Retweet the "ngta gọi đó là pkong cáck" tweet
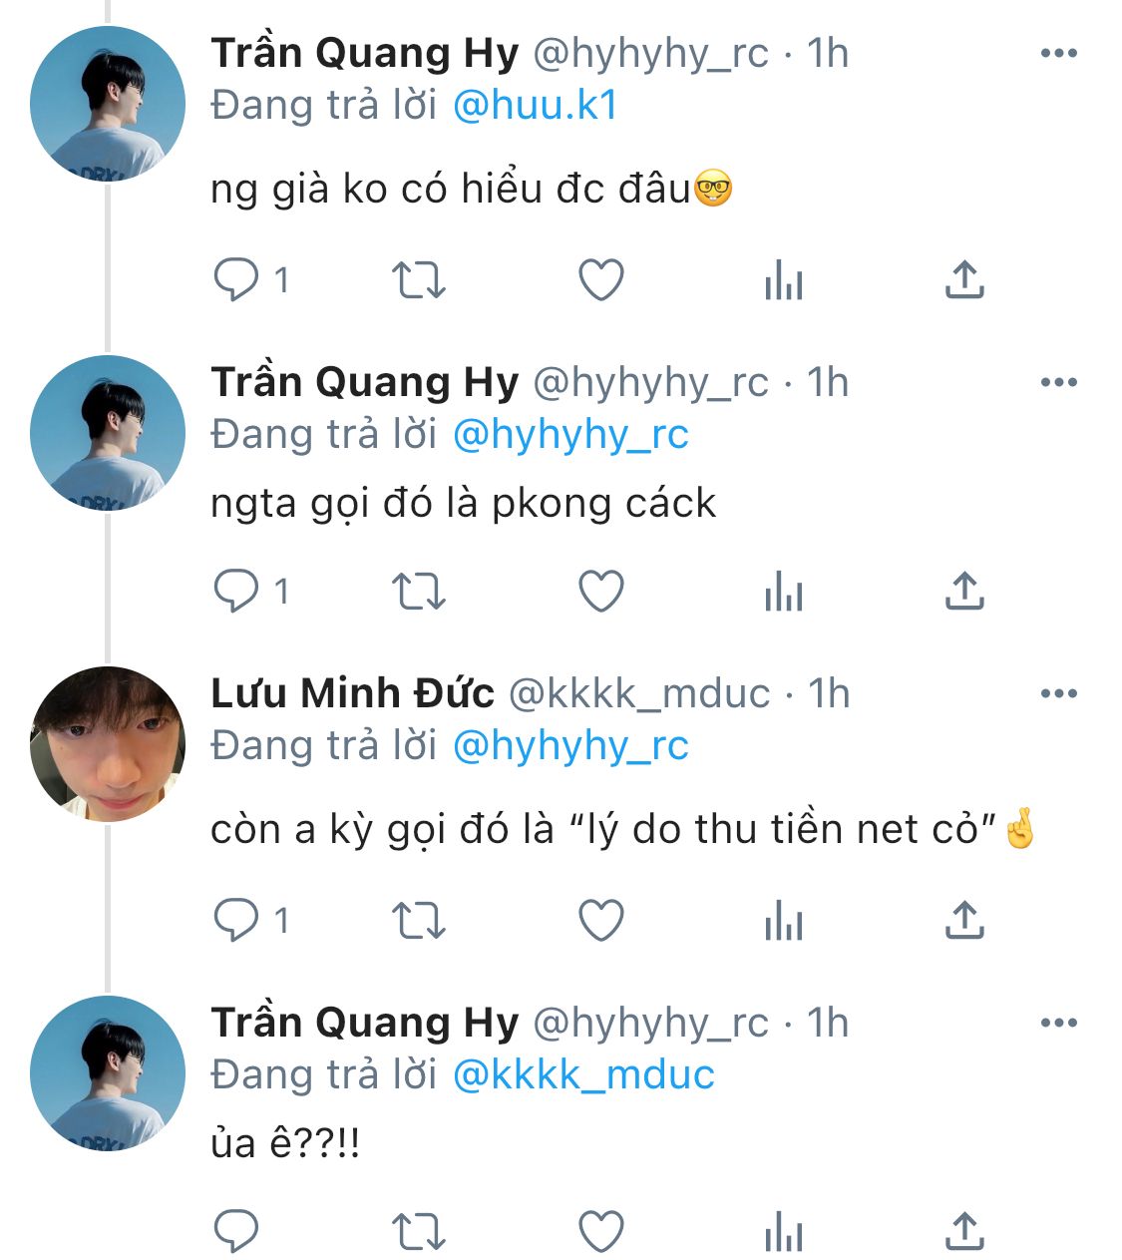 418,592
